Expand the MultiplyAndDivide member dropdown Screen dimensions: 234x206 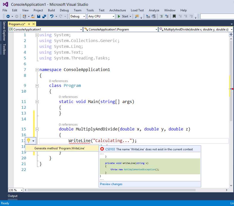click(232, 29)
